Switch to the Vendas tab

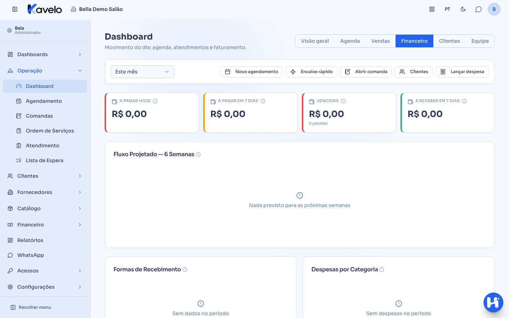[x=380, y=41]
